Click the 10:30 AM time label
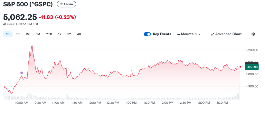The height and width of the screenshot is (113, 265). [40, 103]
